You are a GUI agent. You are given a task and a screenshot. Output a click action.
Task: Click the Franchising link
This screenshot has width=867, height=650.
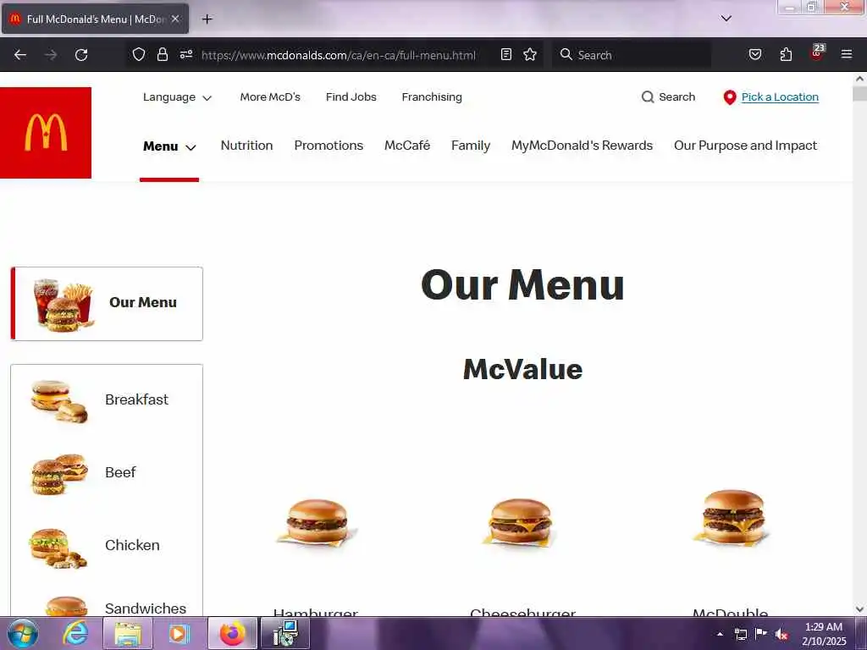point(432,96)
